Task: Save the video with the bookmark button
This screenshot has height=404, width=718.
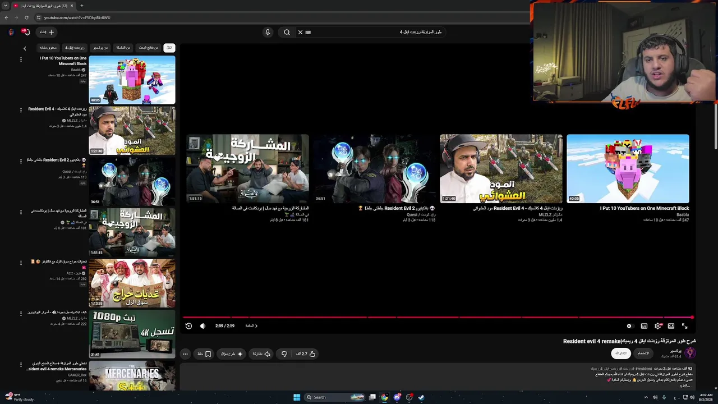Action: [x=204, y=353]
